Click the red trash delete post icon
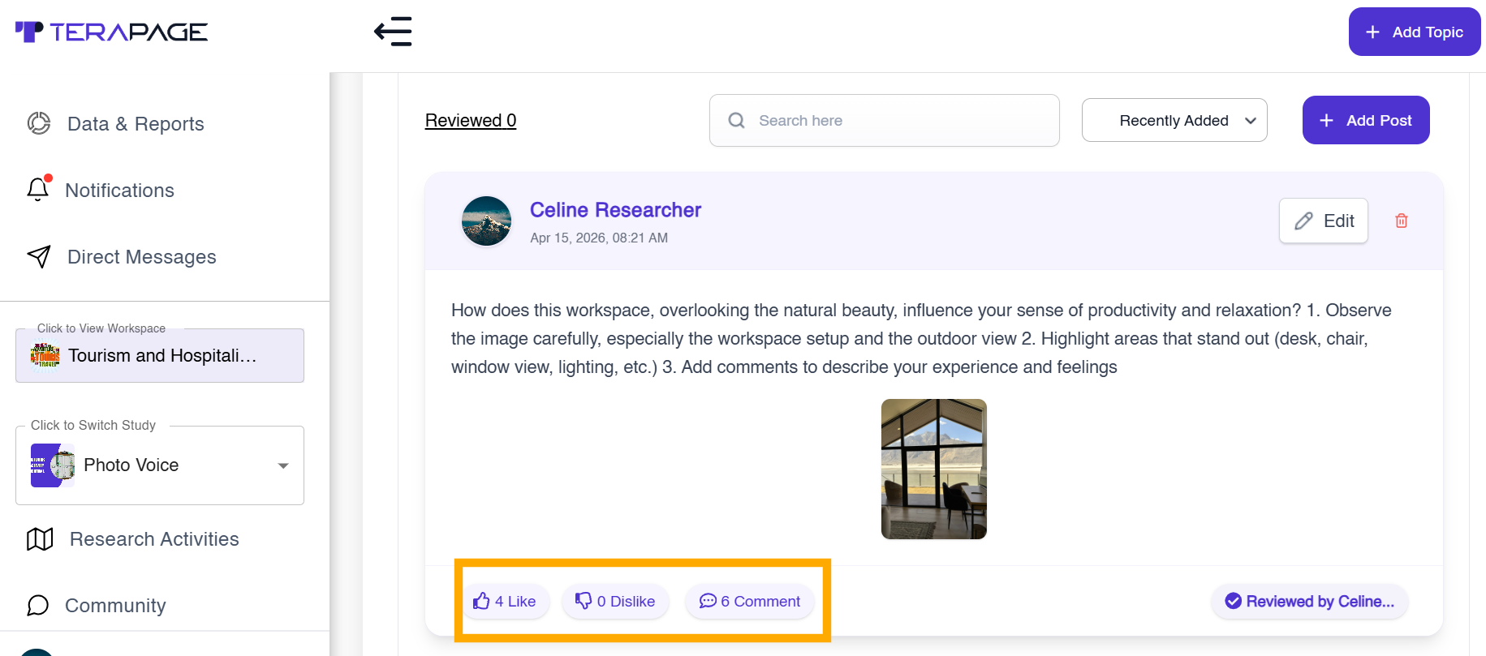This screenshot has width=1486, height=656. tap(1401, 221)
